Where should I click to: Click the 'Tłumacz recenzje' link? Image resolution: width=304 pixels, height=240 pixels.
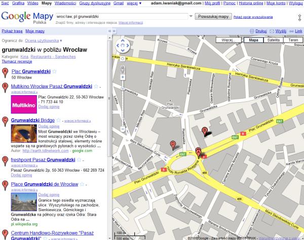17,61
